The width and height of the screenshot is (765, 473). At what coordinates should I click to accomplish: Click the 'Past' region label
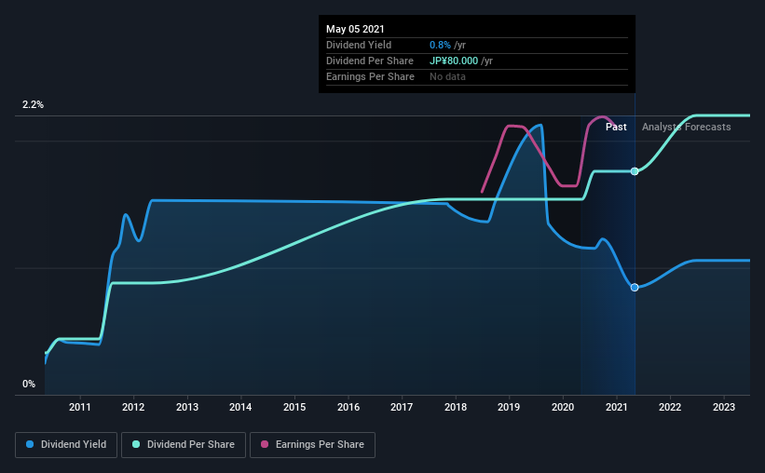point(616,127)
